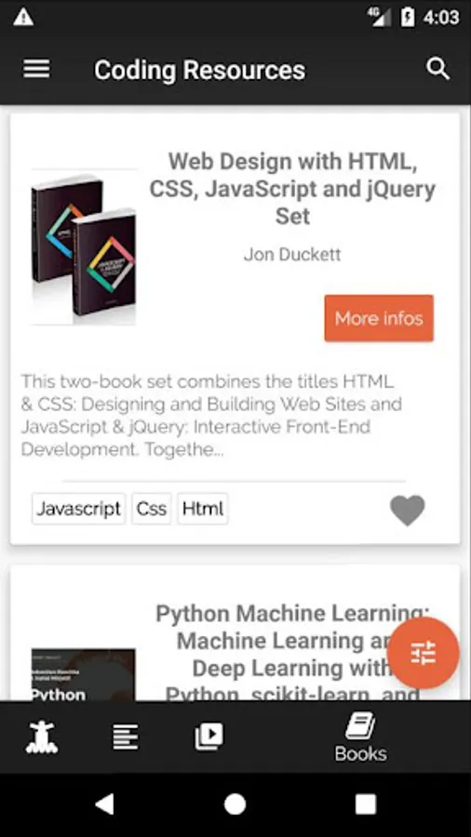The height and width of the screenshot is (837, 471).
Task: Expand the truncated book description text
Action: point(211,416)
